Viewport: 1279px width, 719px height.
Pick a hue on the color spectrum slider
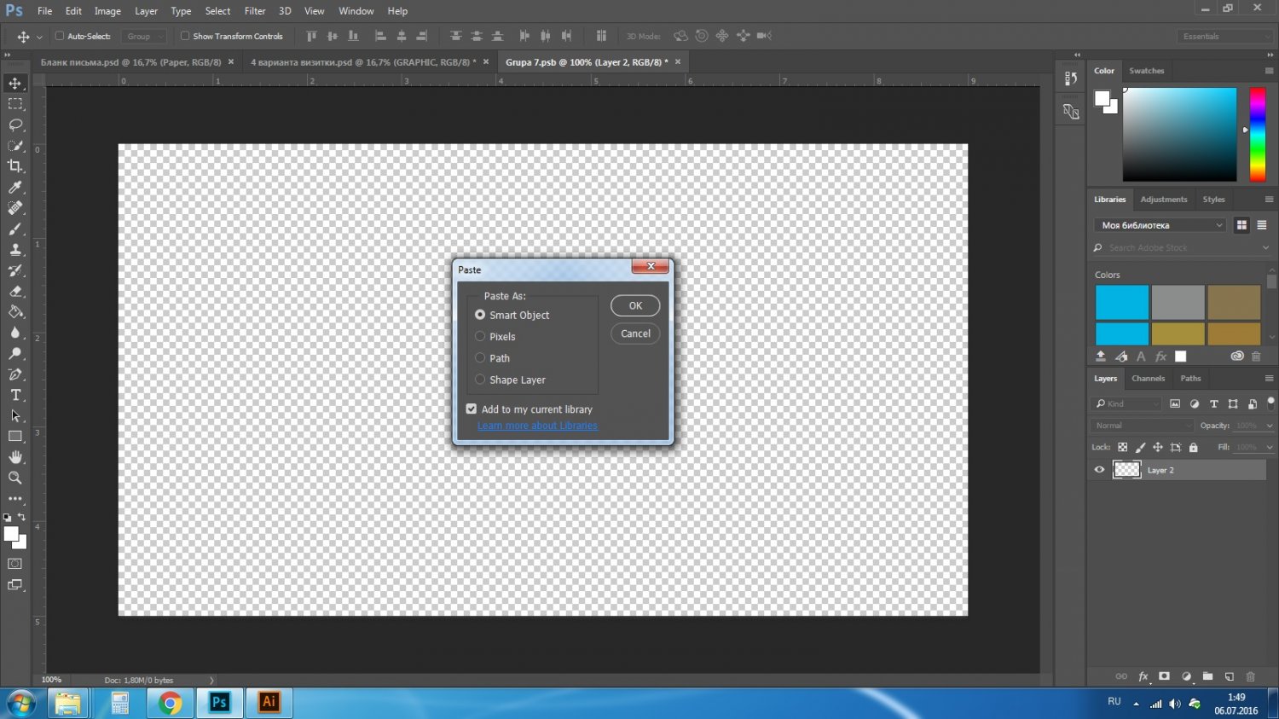(1258, 134)
